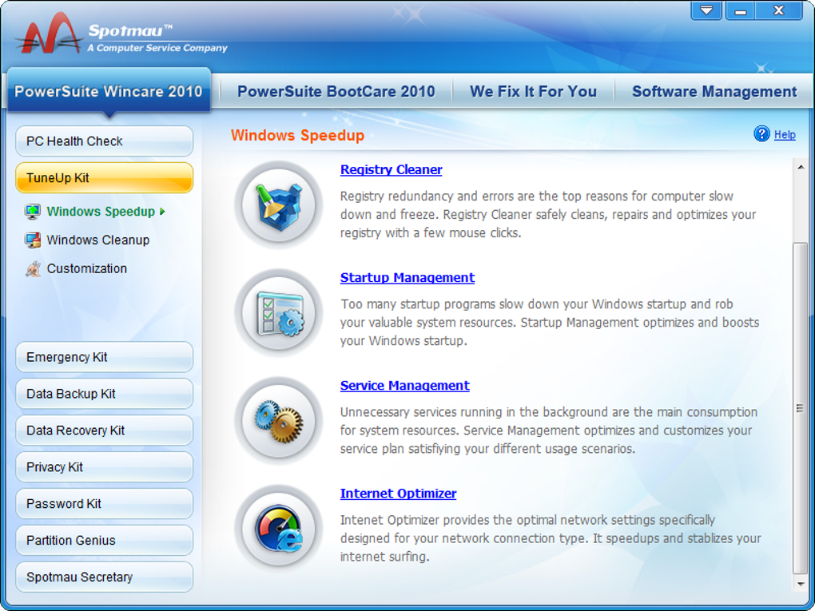The image size is (815, 611).
Task: Close the Spotmau window
Action: 778,10
